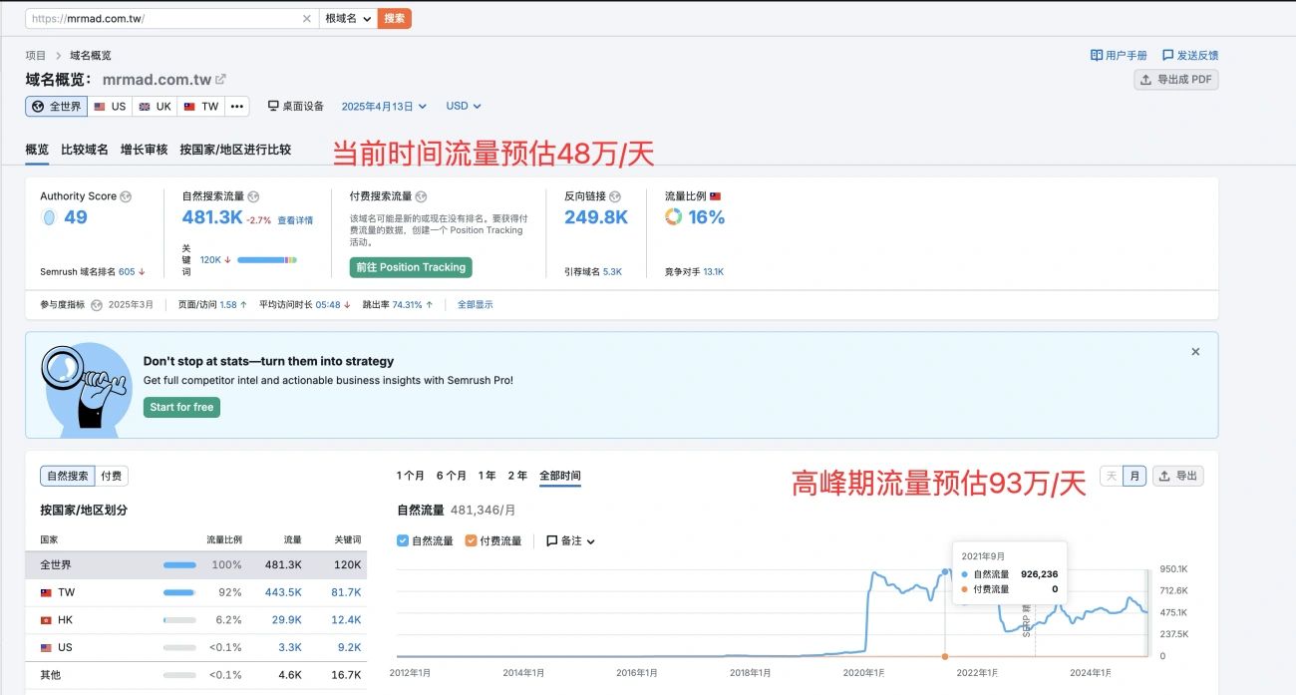Switch to the 增长审核 tab
This screenshot has height=695, width=1296.
point(145,150)
